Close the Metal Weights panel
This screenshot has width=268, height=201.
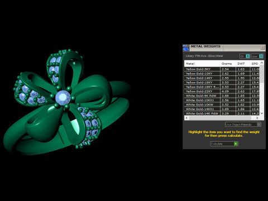click(x=262, y=47)
